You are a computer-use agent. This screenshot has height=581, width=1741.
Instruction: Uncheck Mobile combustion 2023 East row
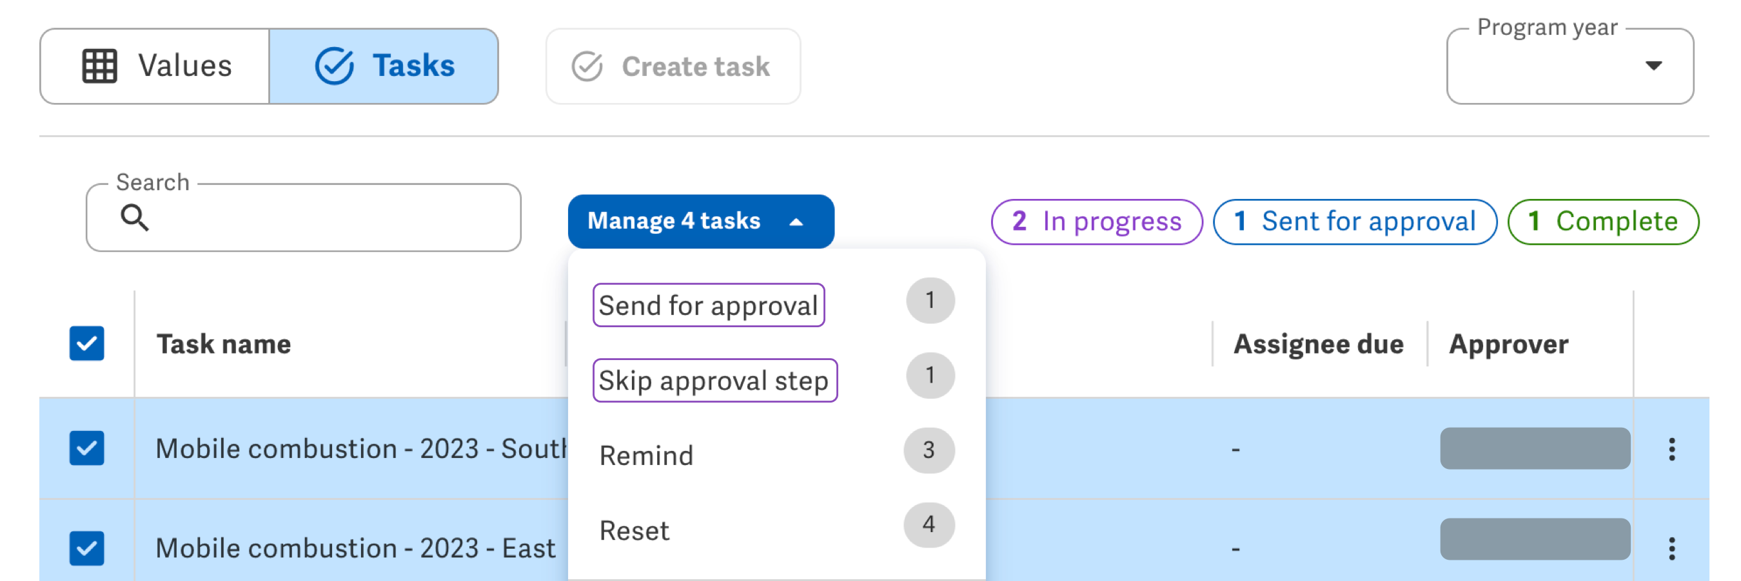pos(87,548)
